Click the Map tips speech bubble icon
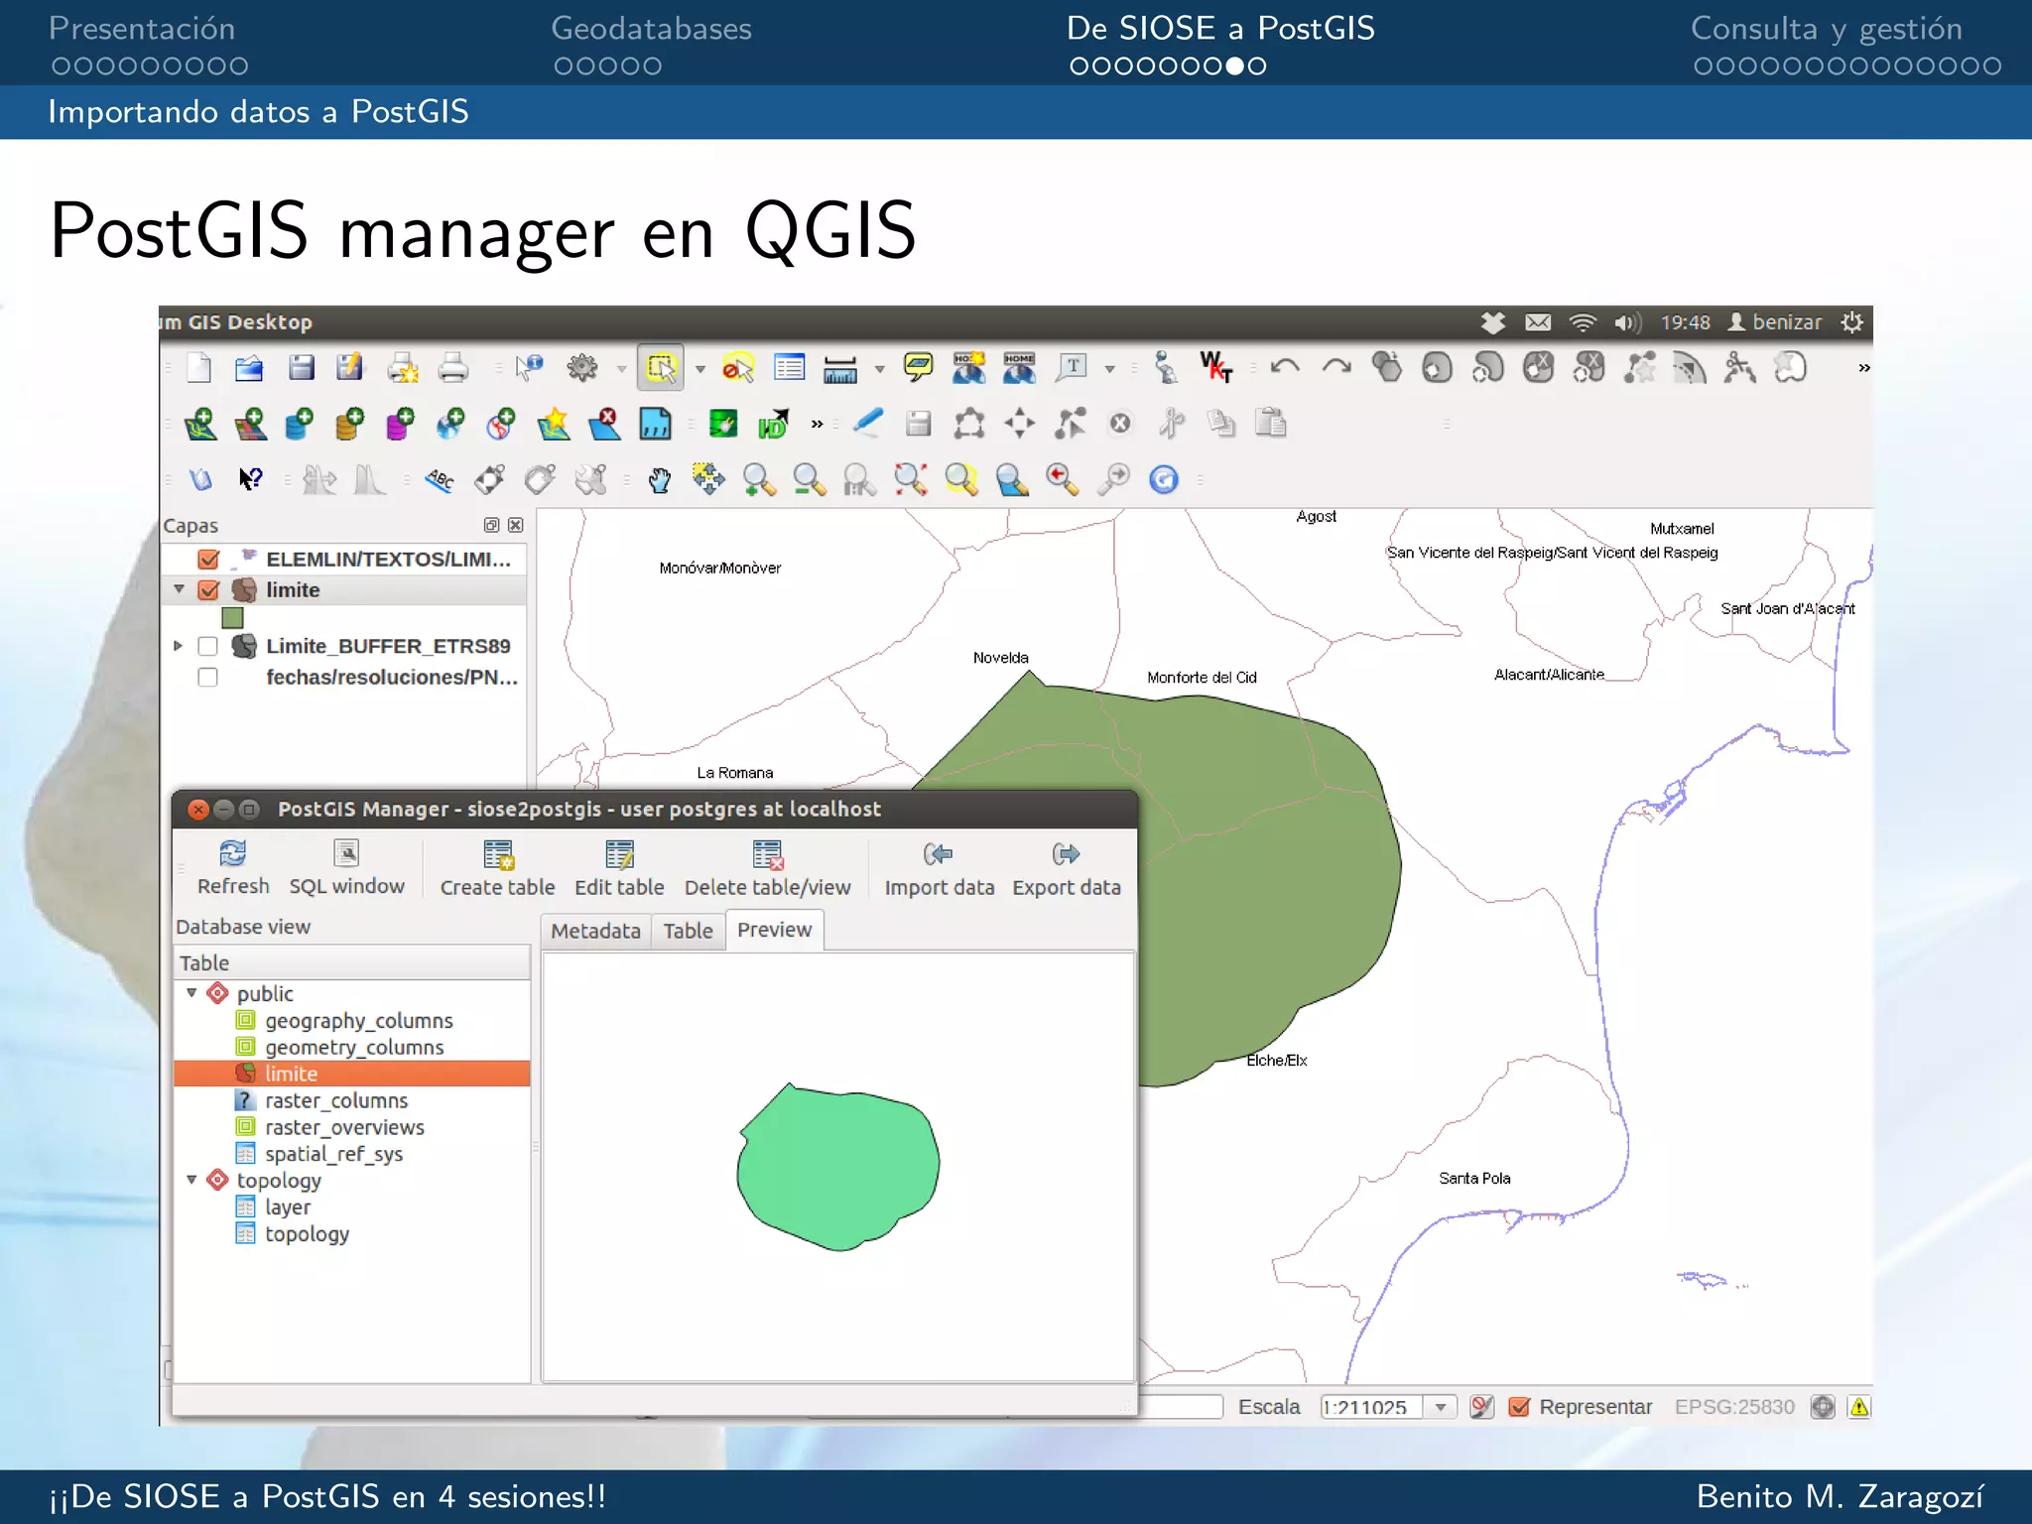The image size is (2032, 1524). [x=919, y=368]
